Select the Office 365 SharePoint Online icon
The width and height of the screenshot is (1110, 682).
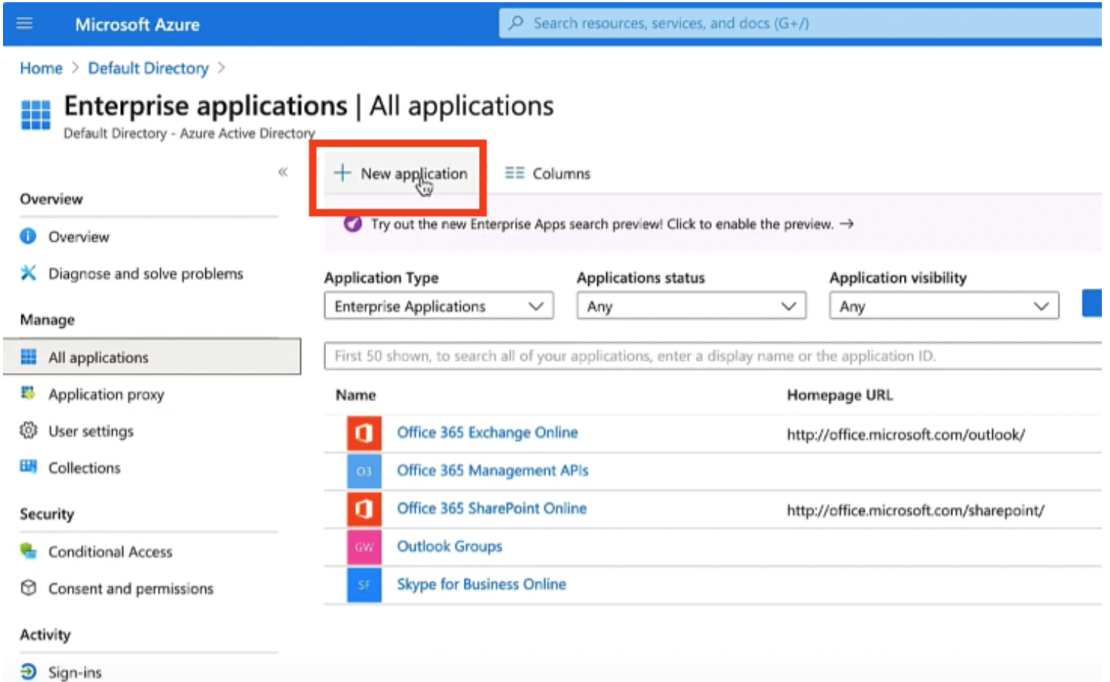tap(365, 509)
